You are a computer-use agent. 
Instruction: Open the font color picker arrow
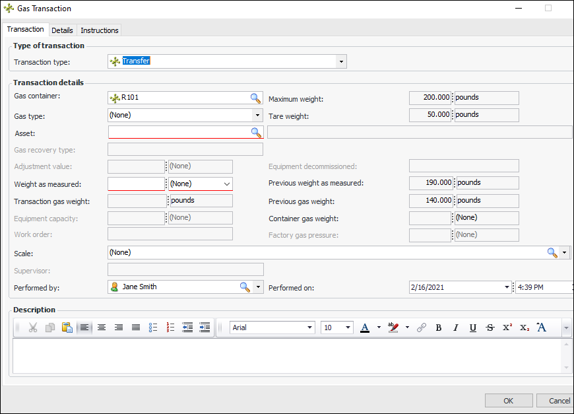[x=379, y=328]
